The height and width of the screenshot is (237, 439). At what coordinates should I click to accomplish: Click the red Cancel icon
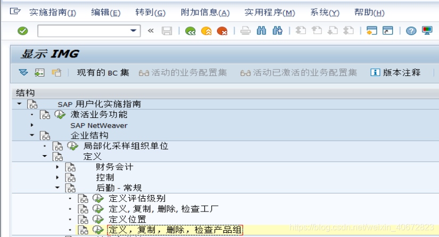(222, 31)
